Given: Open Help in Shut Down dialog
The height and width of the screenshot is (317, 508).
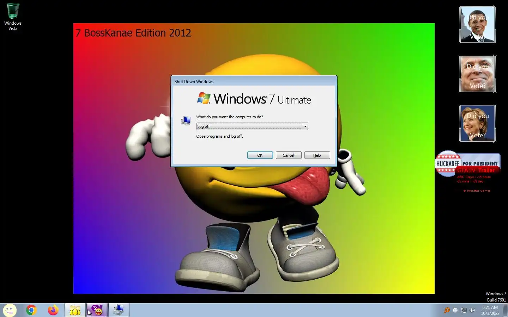Looking at the screenshot, I should tap(317, 155).
